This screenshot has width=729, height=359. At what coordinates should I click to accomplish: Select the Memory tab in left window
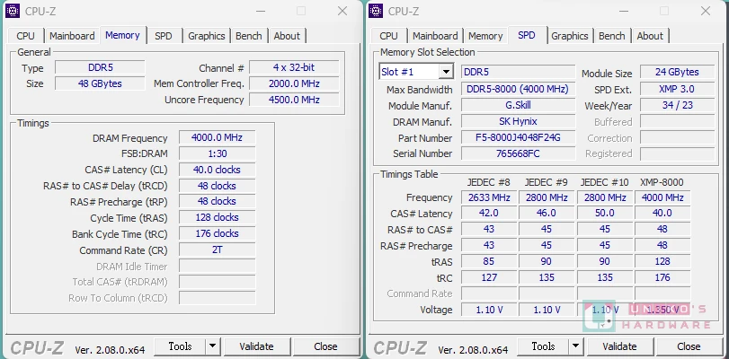click(123, 35)
